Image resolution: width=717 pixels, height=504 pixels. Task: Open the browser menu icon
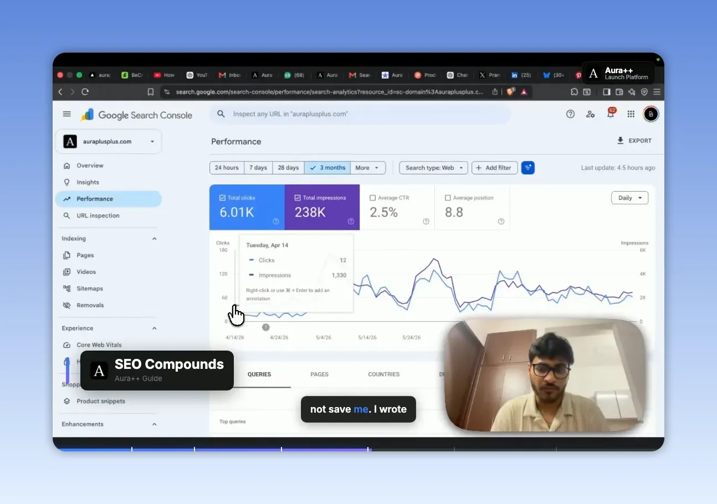pyautogui.click(x=657, y=92)
